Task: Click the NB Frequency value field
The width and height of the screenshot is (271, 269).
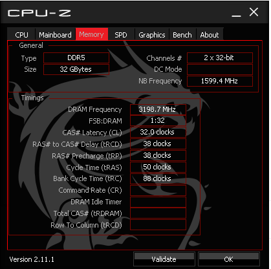Action: tap(220, 81)
